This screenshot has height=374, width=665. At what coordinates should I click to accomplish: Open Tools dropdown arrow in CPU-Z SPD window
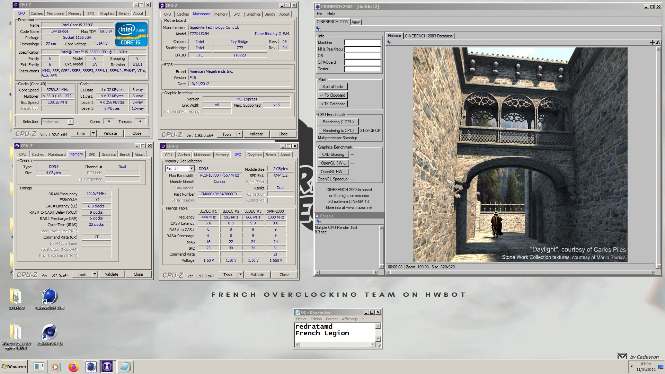tap(240, 275)
